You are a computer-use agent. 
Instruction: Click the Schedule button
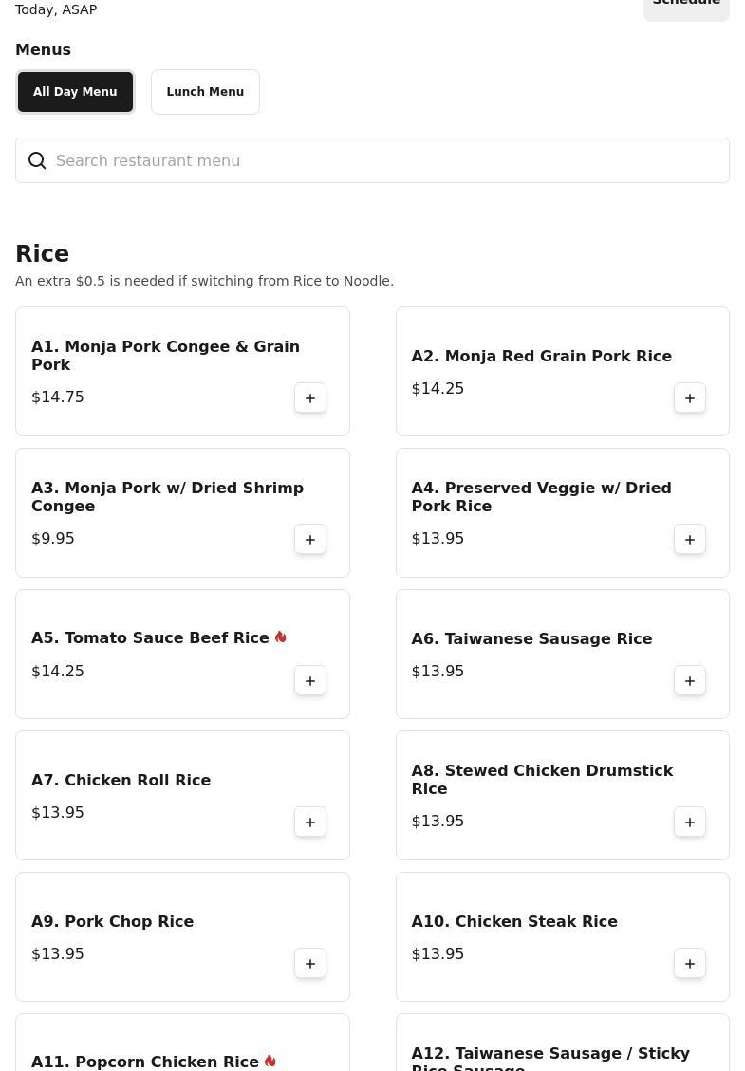point(685,6)
